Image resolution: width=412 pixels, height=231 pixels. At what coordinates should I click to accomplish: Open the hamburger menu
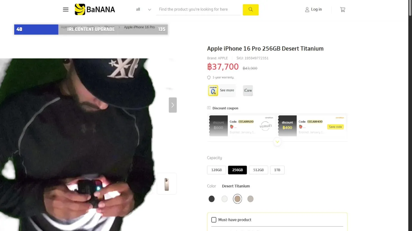pyautogui.click(x=66, y=10)
